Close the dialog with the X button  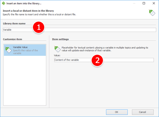[x=154, y=3]
